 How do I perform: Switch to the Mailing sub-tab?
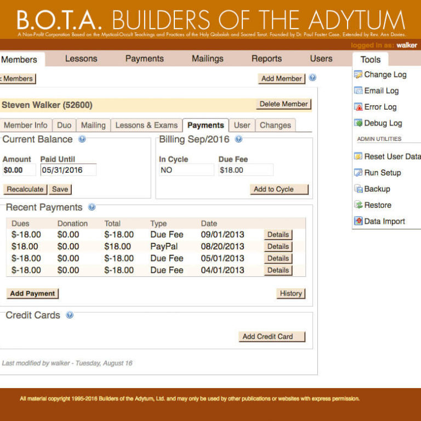pyautogui.click(x=93, y=125)
